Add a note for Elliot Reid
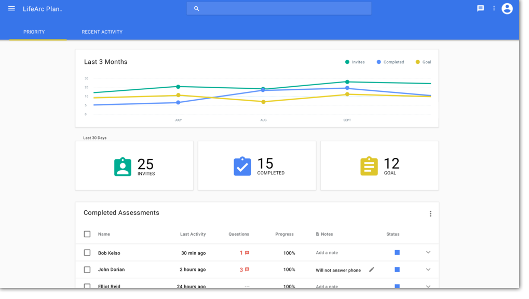Image resolution: width=529 pixels, height=299 pixels. 327,287
